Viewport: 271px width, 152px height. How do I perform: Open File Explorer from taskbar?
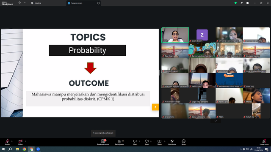pos(17,149)
